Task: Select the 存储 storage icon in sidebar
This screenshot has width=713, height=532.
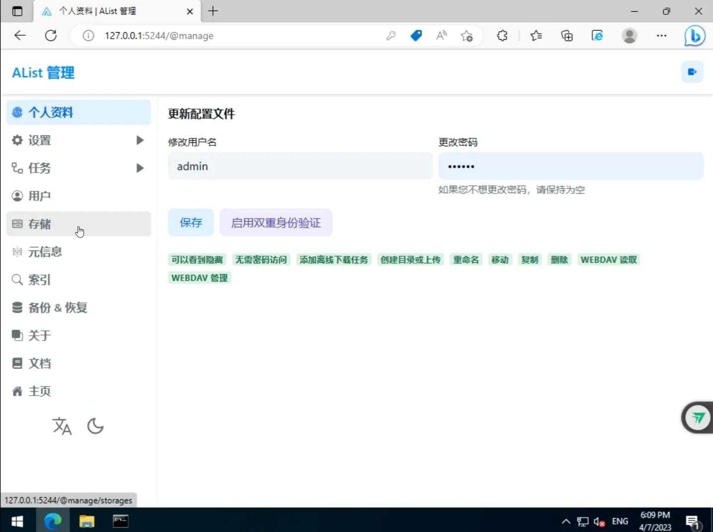Action: [x=16, y=224]
